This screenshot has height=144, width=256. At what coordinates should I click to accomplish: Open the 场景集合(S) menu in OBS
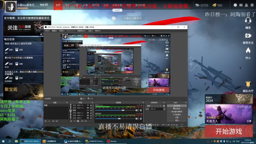point(81,31)
